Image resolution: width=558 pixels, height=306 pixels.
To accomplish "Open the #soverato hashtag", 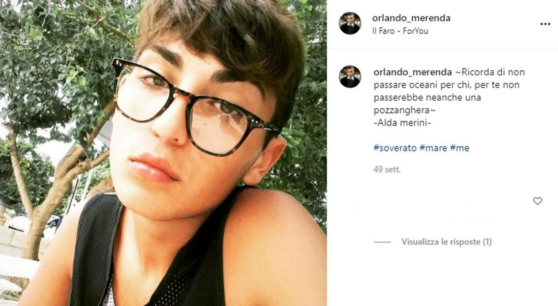I will click(x=395, y=148).
